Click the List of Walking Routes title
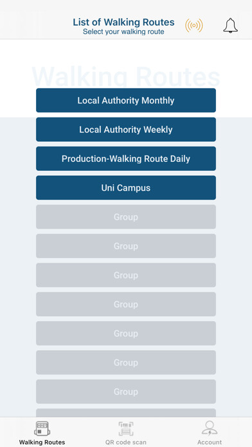Image resolution: width=252 pixels, height=447 pixels. coord(123,22)
